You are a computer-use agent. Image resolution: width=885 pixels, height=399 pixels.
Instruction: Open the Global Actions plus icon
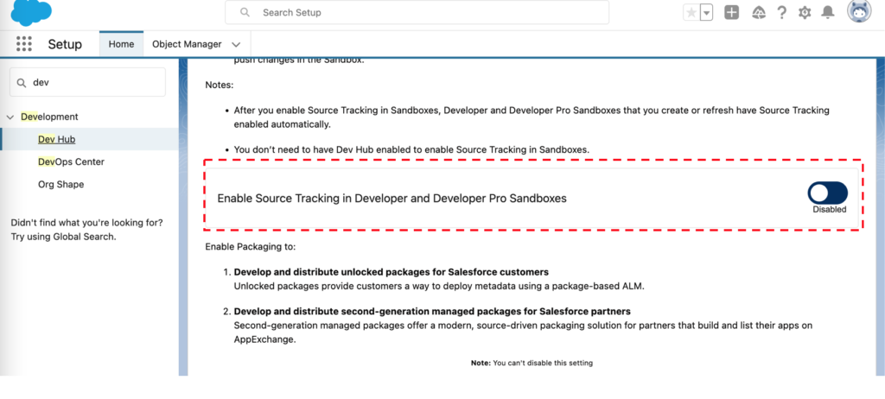[731, 12]
